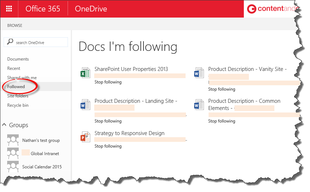Stop following SharePoint User Properties 2013
The height and width of the screenshot is (192, 310).
108,82
